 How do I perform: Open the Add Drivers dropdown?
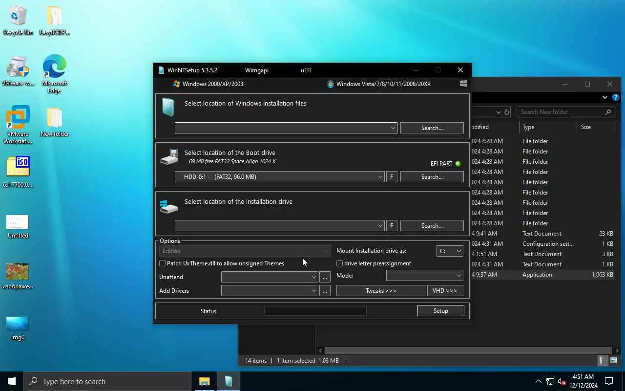tap(269, 291)
